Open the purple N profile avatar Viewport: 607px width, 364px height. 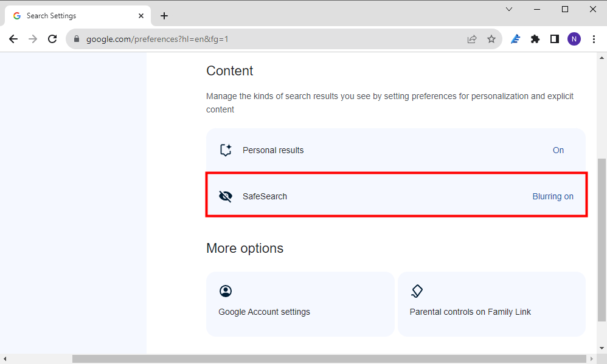click(574, 39)
